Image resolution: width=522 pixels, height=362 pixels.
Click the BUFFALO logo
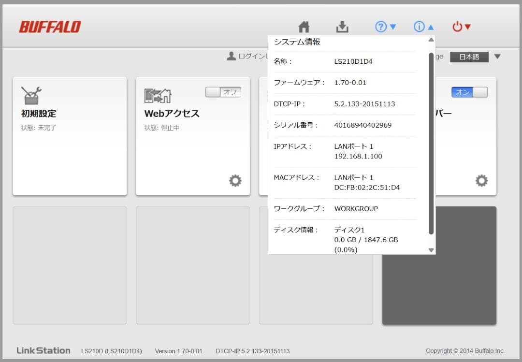tap(49, 27)
